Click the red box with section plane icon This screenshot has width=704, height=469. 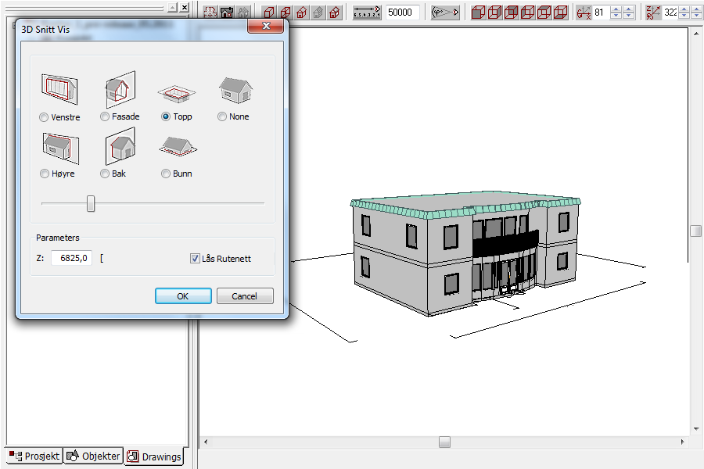[x=285, y=13]
